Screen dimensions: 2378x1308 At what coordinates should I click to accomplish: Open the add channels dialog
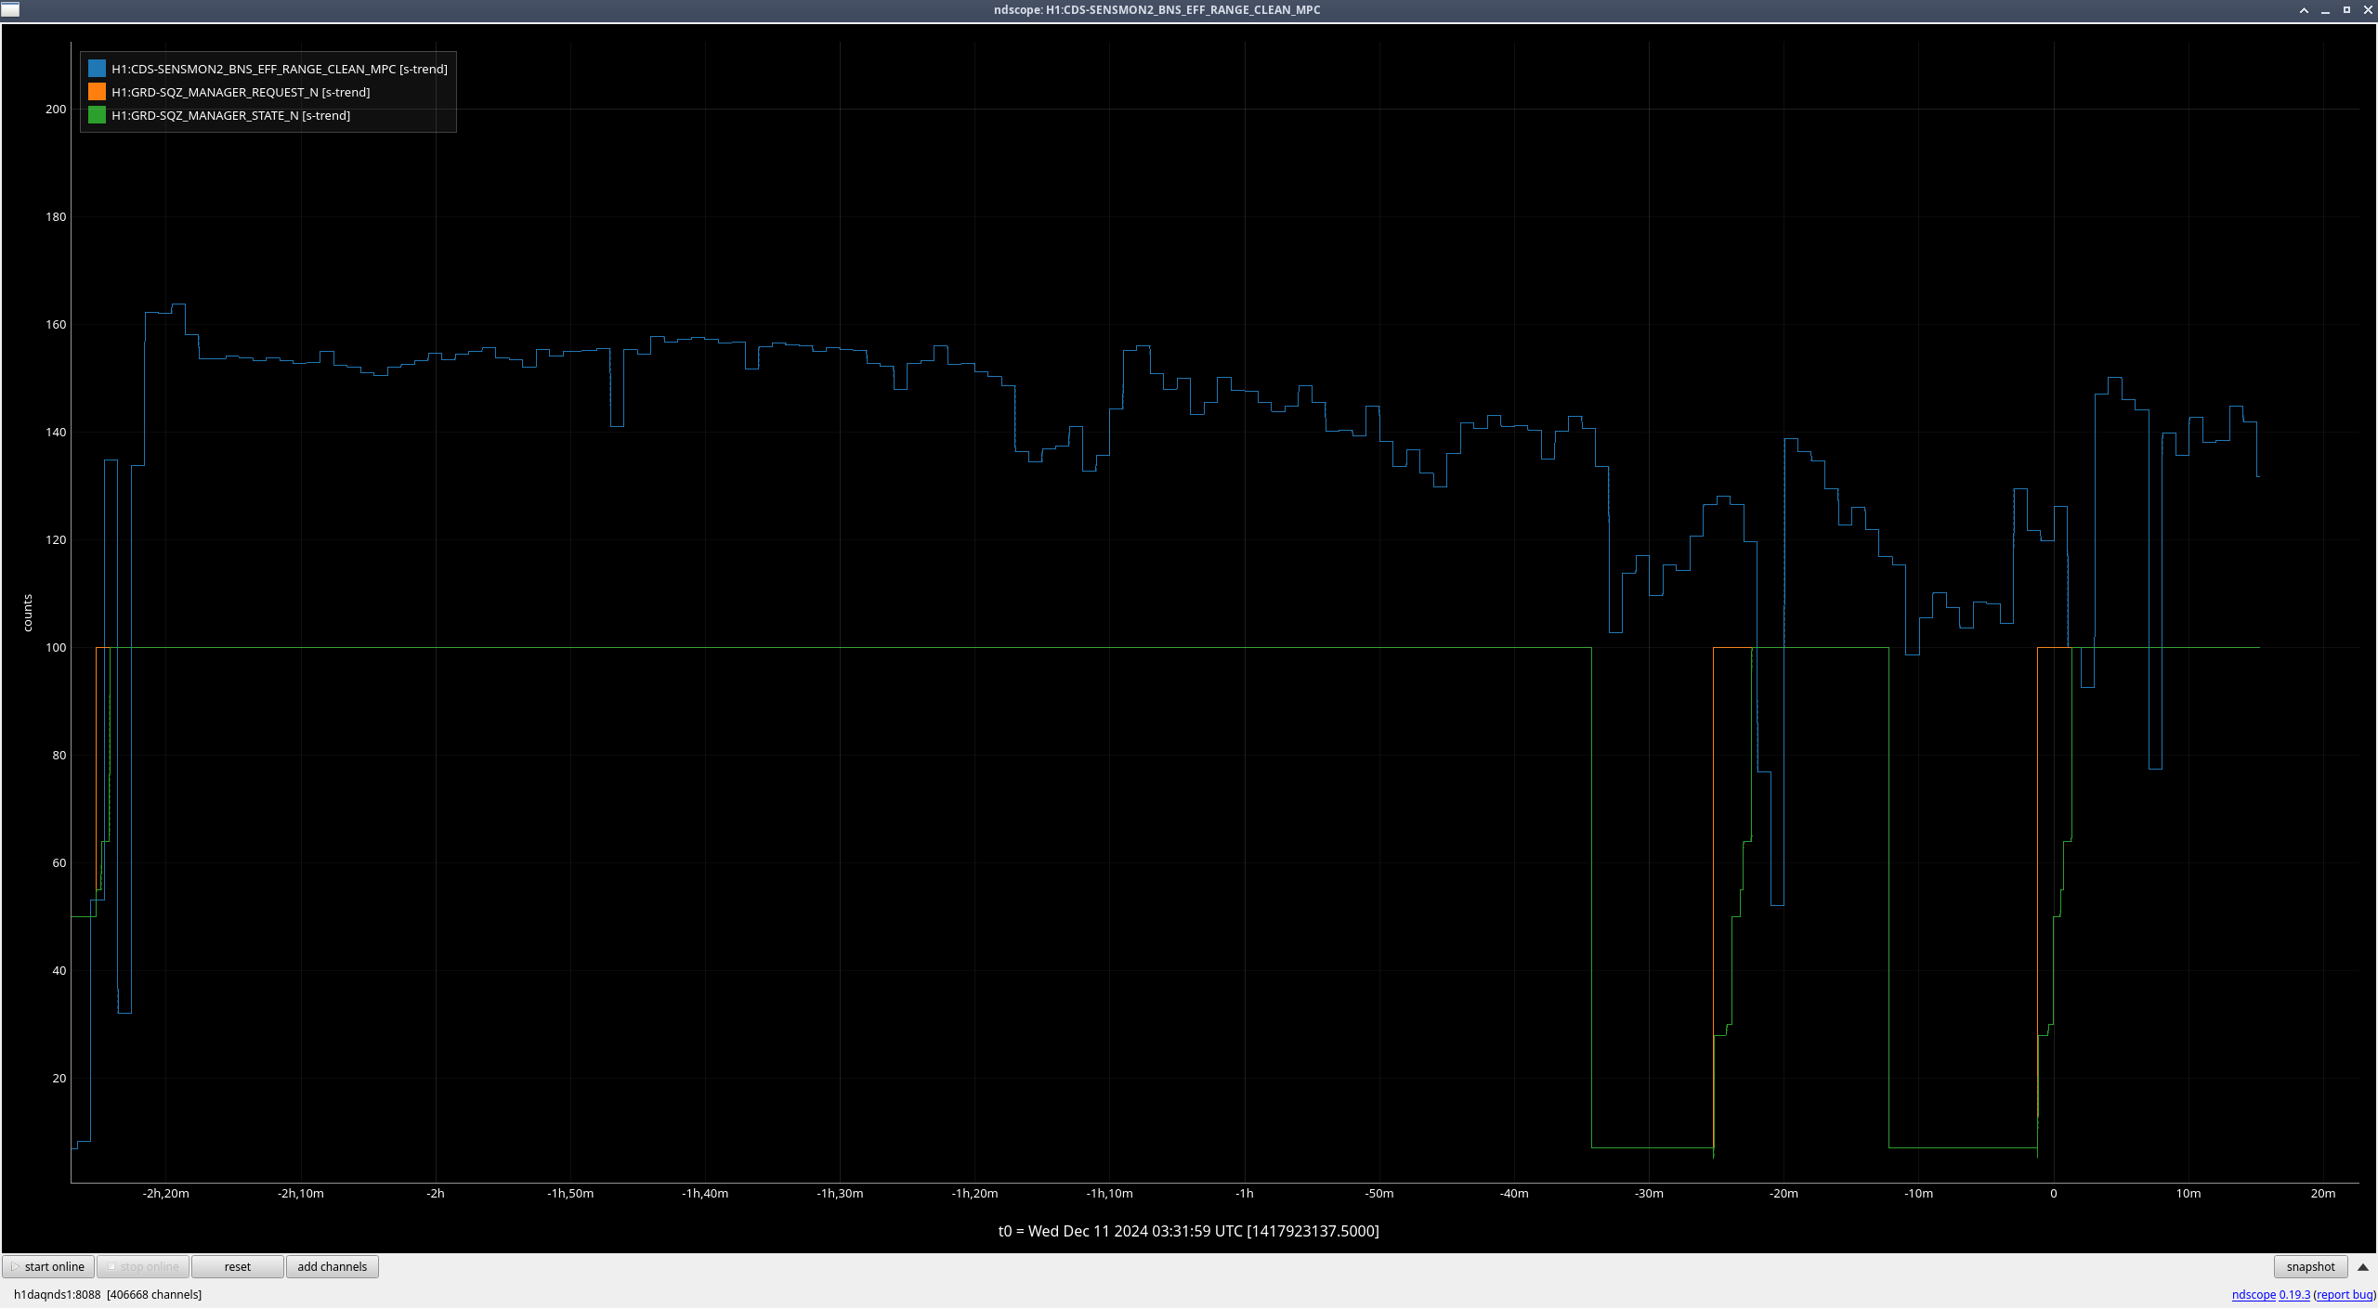[x=333, y=1266]
